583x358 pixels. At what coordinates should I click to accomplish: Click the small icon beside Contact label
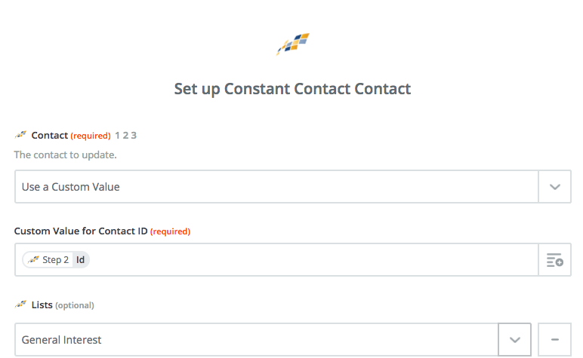click(x=21, y=135)
